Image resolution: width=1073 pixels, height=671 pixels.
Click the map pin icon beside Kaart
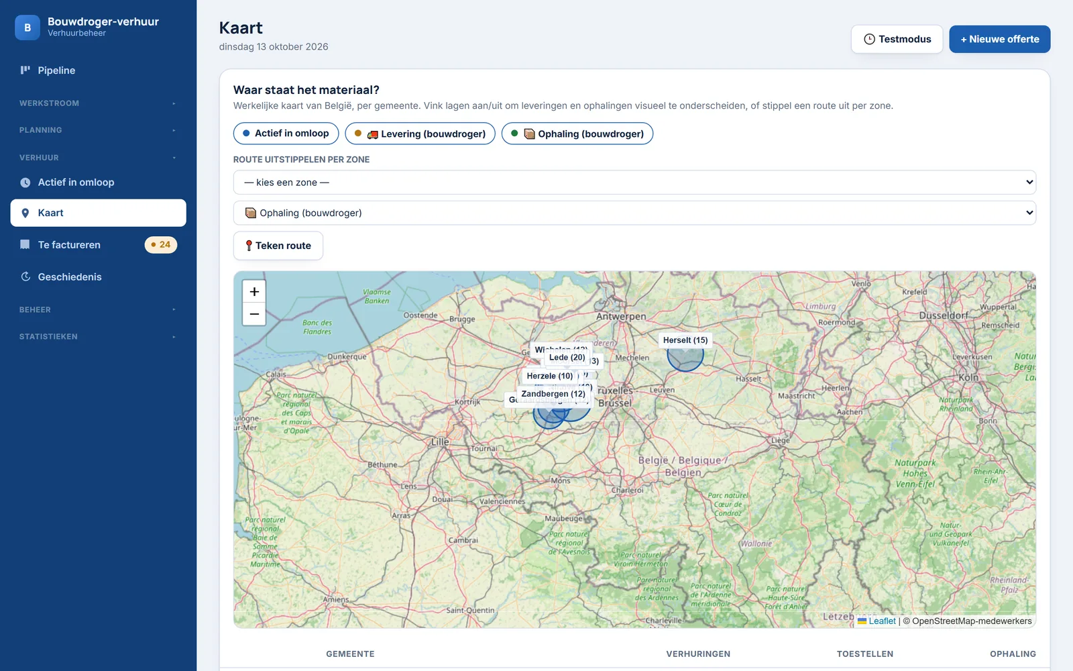click(25, 213)
